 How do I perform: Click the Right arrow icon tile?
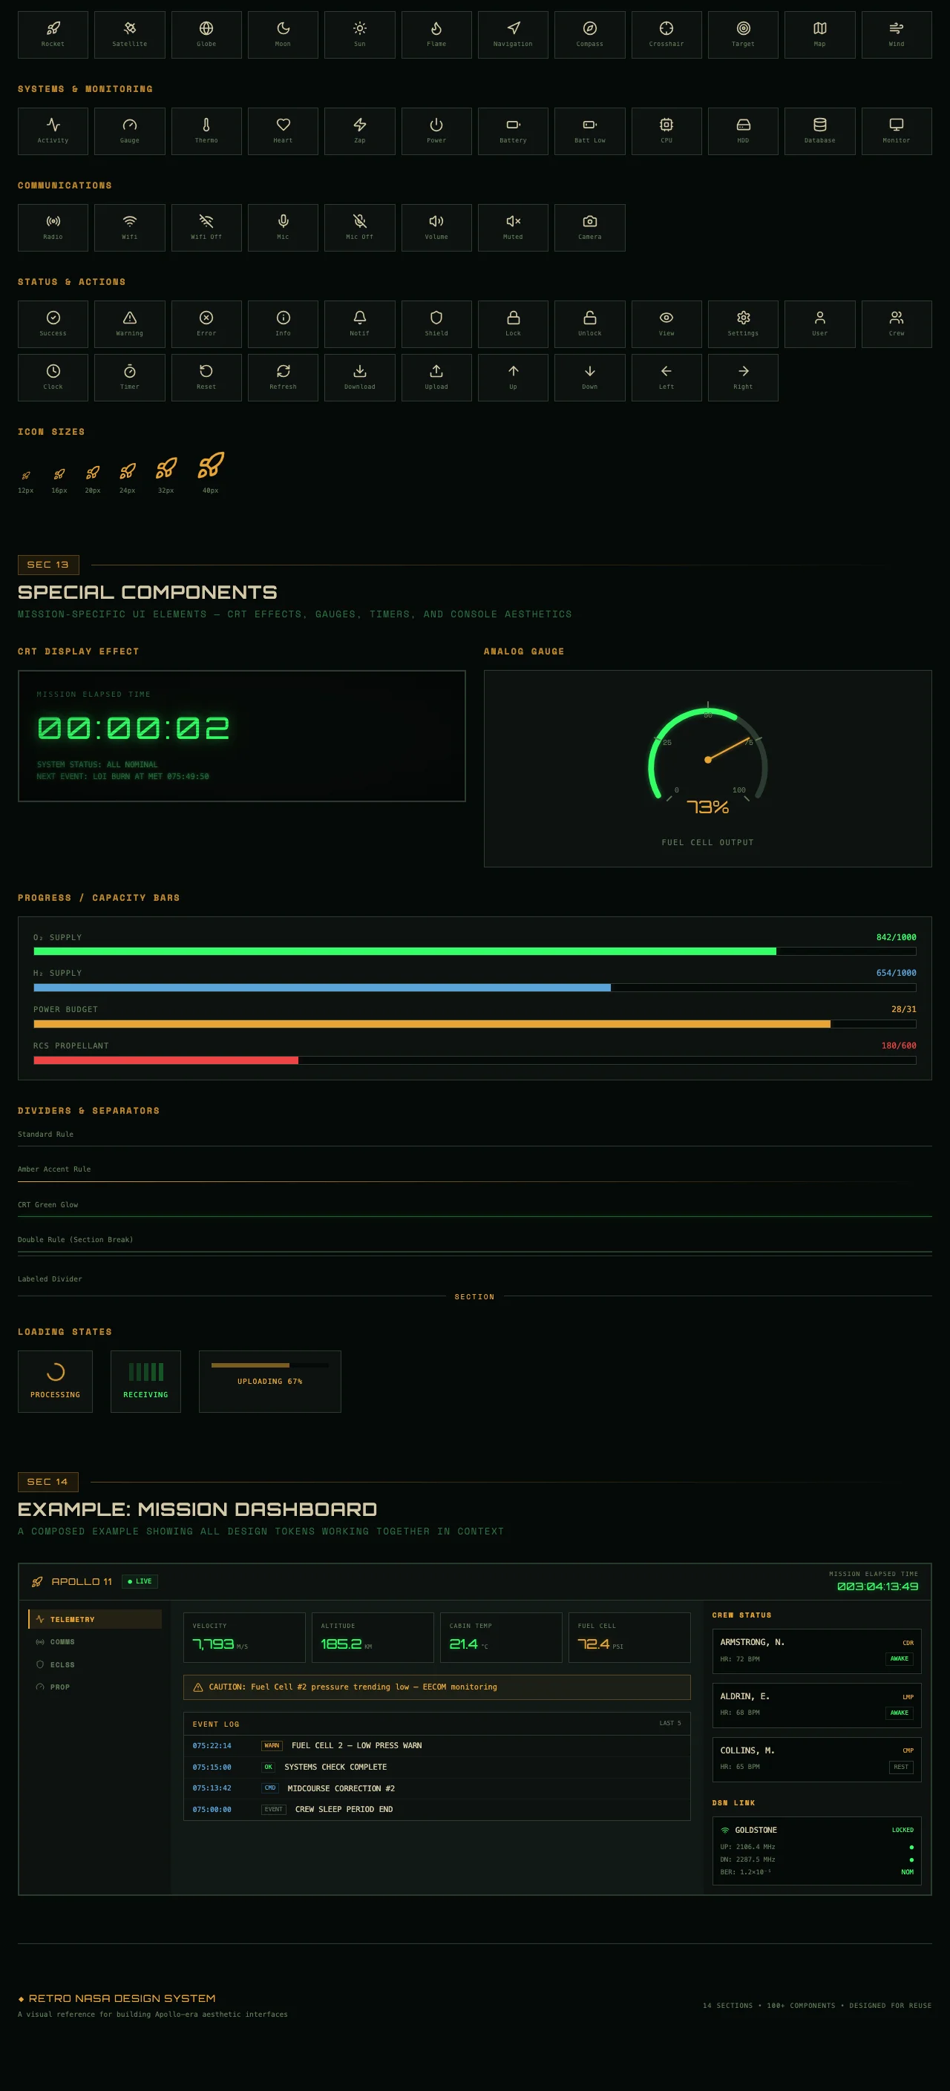tap(743, 378)
